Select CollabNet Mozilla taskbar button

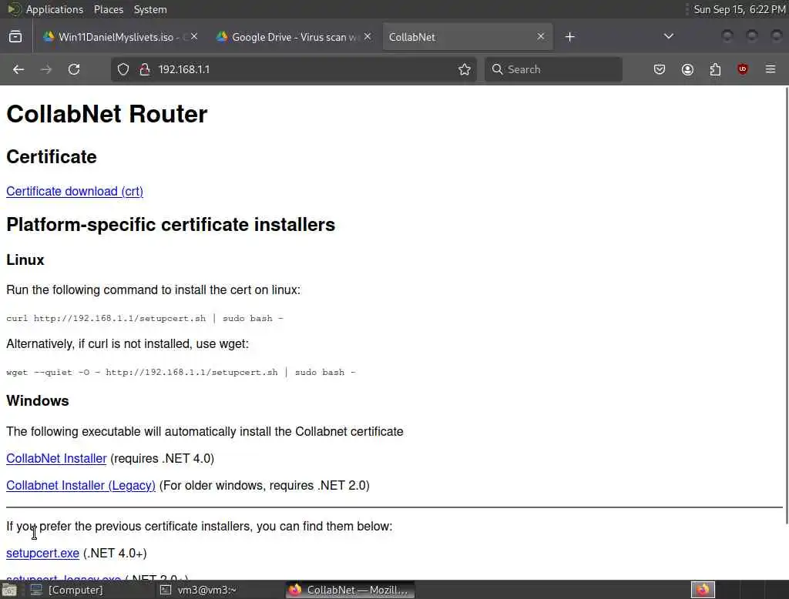coord(351,590)
